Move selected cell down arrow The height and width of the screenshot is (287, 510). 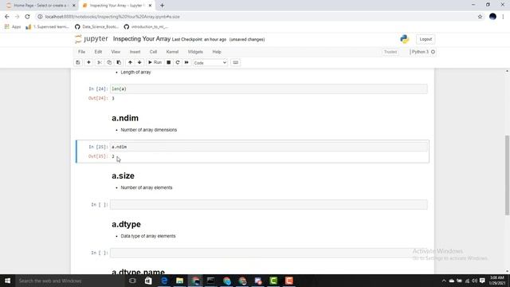[139, 62]
